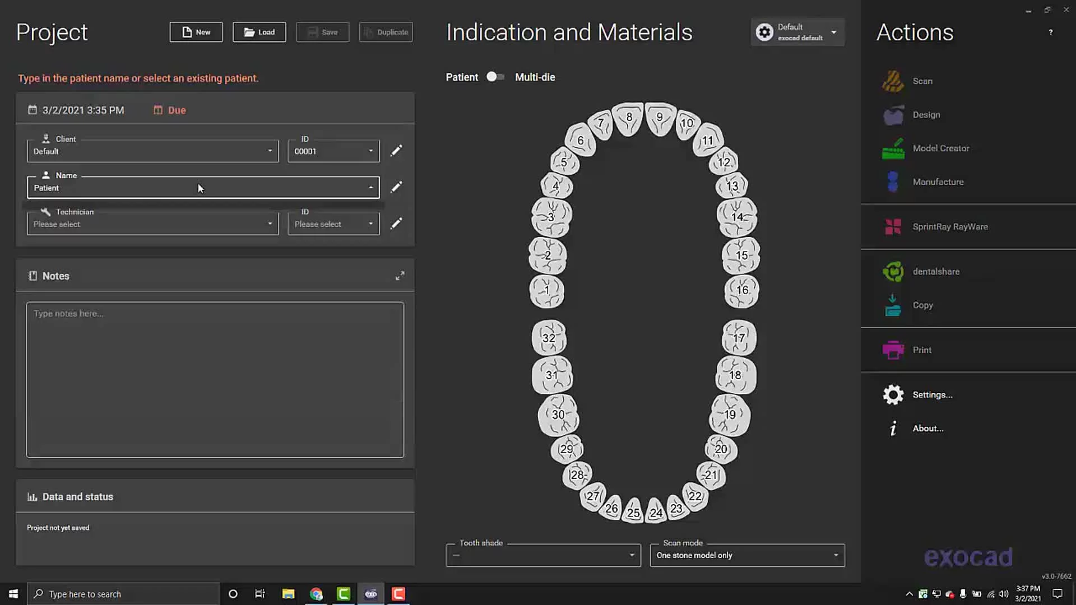This screenshot has height=605, width=1076.
Task: Open the Default exocad default preset dropdown
Action: point(797,32)
